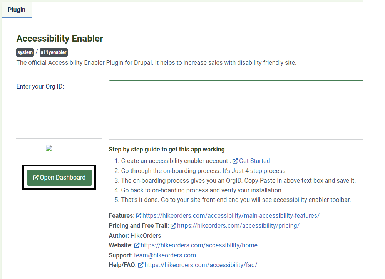Email team@hikeorders.com support link

click(x=165, y=255)
